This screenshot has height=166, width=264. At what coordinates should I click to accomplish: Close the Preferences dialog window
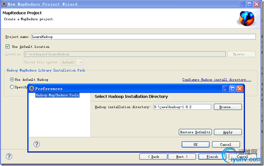240,89
